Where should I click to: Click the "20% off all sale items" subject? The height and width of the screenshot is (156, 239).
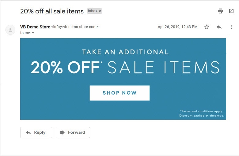[x=52, y=11]
